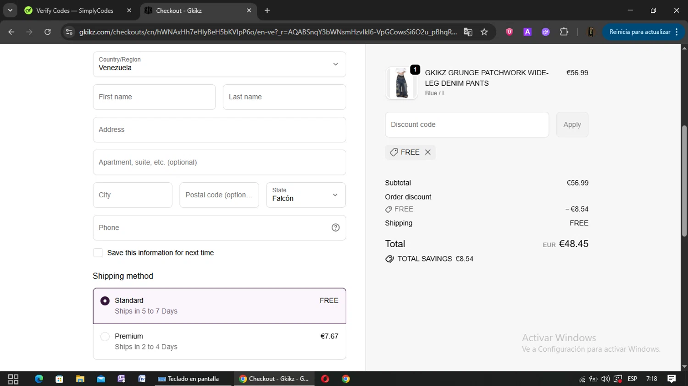Image resolution: width=688 pixels, height=386 pixels.
Task: Select Premium shipping radio button
Action: (x=105, y=337)
